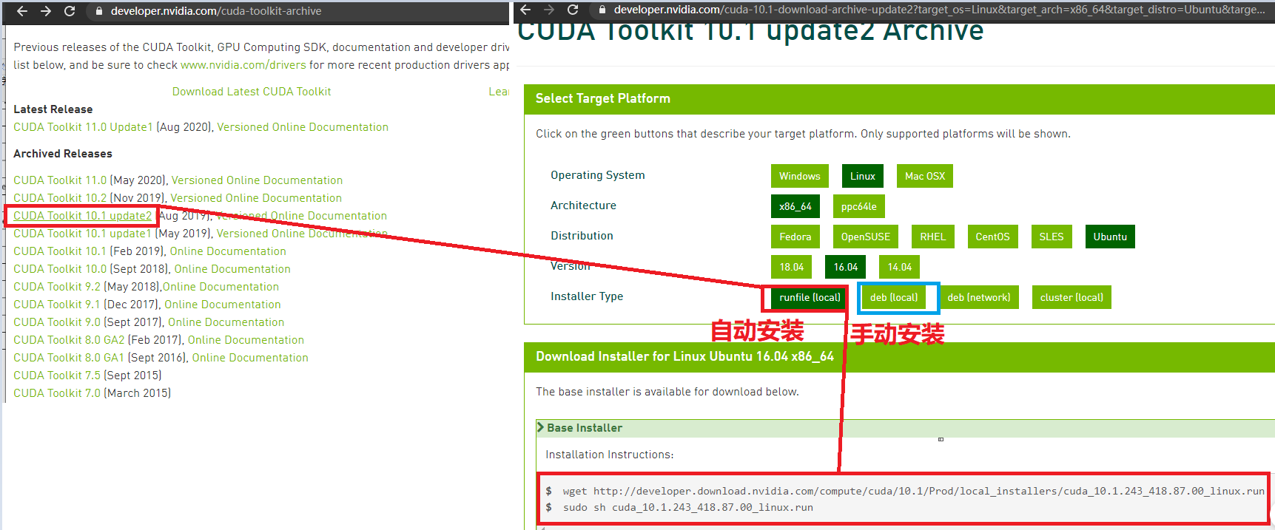Pick the deb (network) installer type
The image size is (1275, 530).
click(978, 297)
